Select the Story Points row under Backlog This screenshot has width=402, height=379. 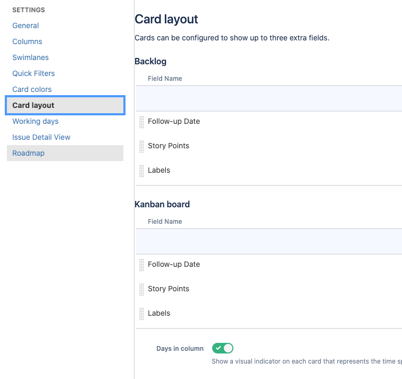tap(269, 146)
